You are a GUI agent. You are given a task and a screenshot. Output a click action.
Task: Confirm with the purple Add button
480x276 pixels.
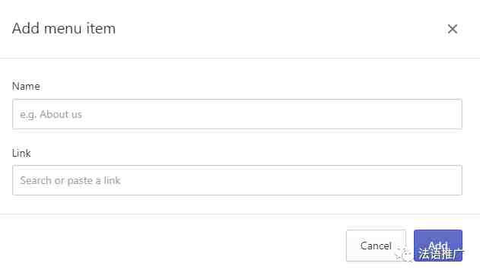(437, 246)
